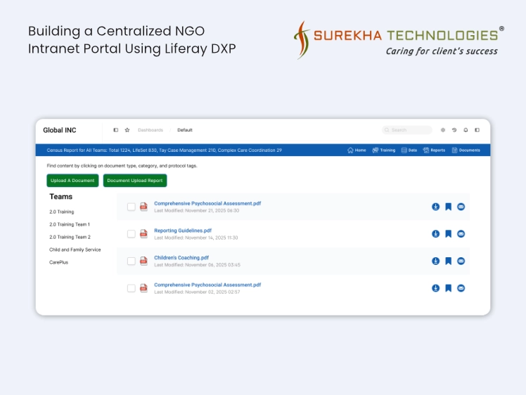526x395 pixels.
Task: Open the Reports menu item
Action: point(434,150)
